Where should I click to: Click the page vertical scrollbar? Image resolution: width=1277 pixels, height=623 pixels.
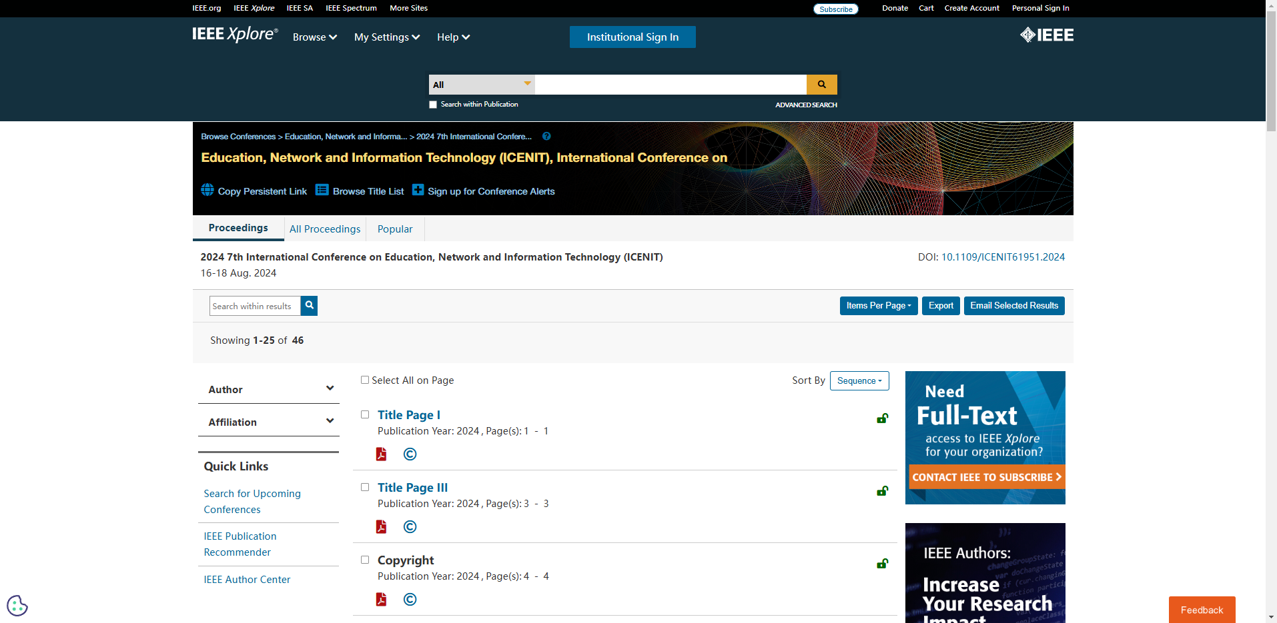[1271, 333]
